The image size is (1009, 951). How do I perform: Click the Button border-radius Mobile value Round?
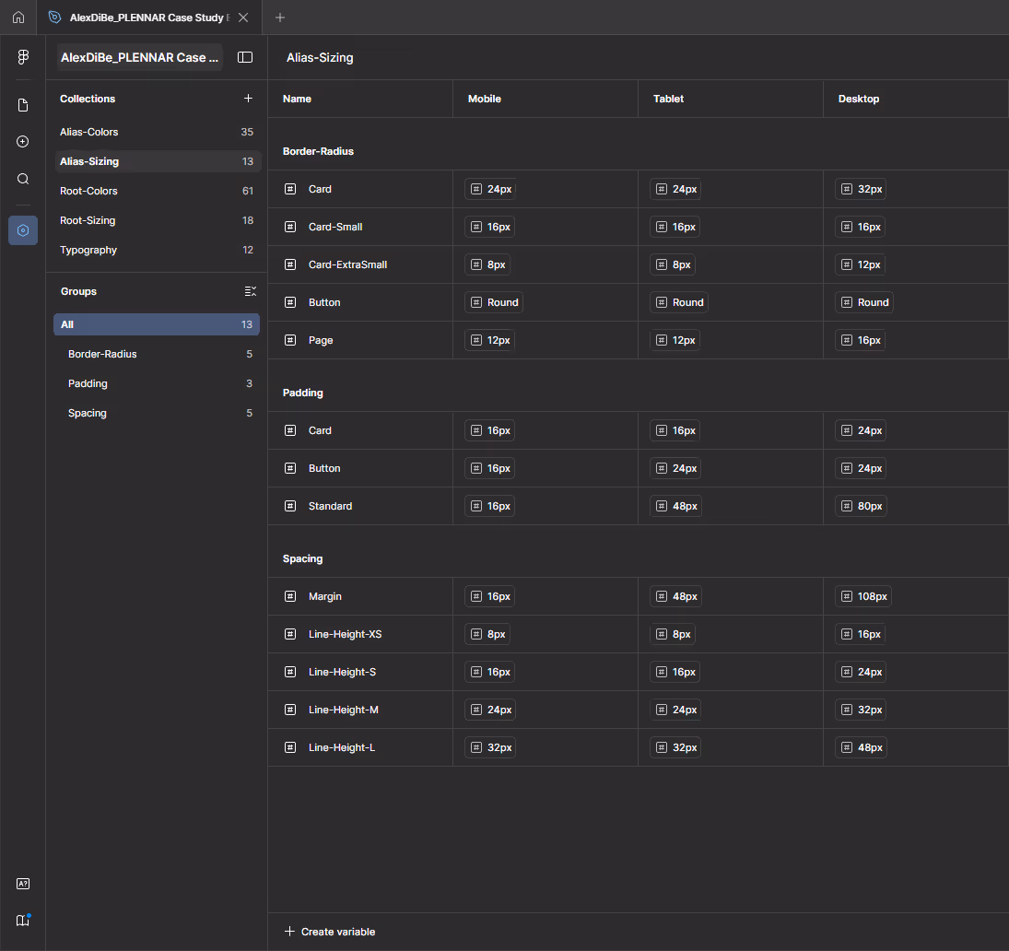494,302
